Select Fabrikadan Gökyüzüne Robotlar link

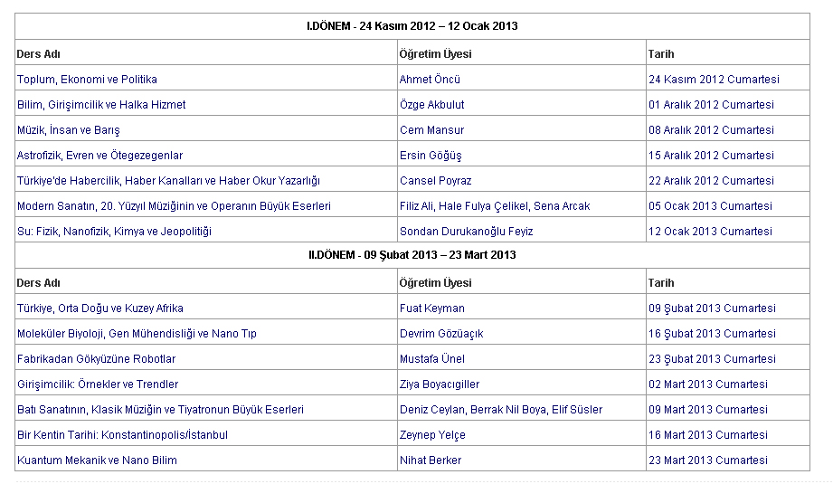96,359
